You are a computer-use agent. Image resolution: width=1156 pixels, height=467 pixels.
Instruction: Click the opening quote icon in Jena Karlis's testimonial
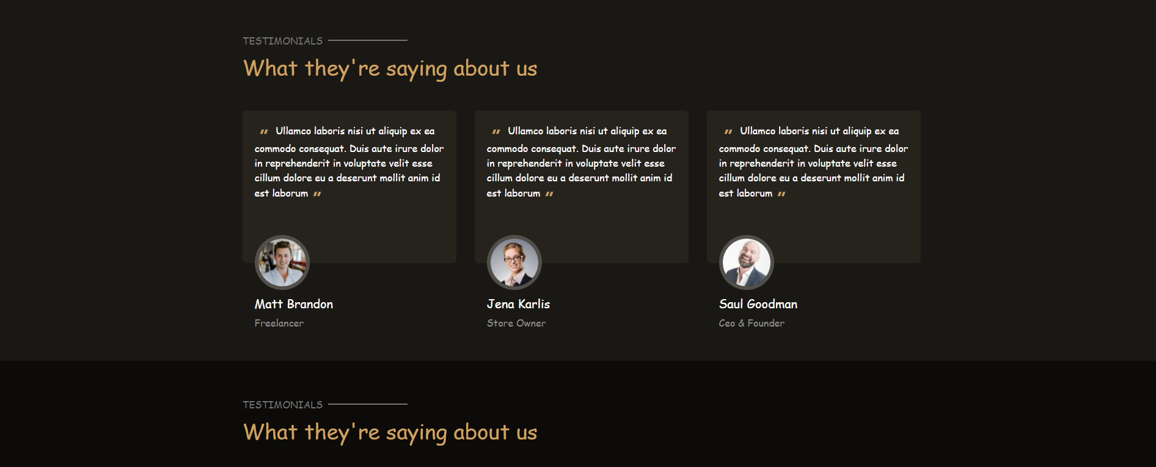click(x=496, y=132)
